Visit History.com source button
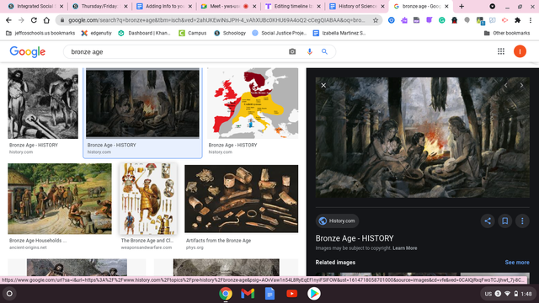Viewport: 539px width, 303px height. pos(337,221)
